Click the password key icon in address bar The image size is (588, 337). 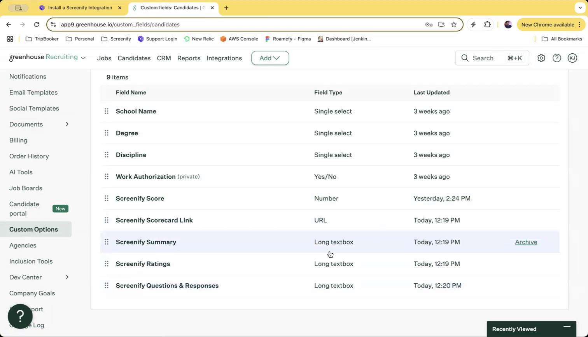pyautogui.click(x=429, y=25)
